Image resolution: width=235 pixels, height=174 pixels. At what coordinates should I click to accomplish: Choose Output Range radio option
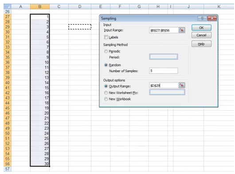point(106,86)
